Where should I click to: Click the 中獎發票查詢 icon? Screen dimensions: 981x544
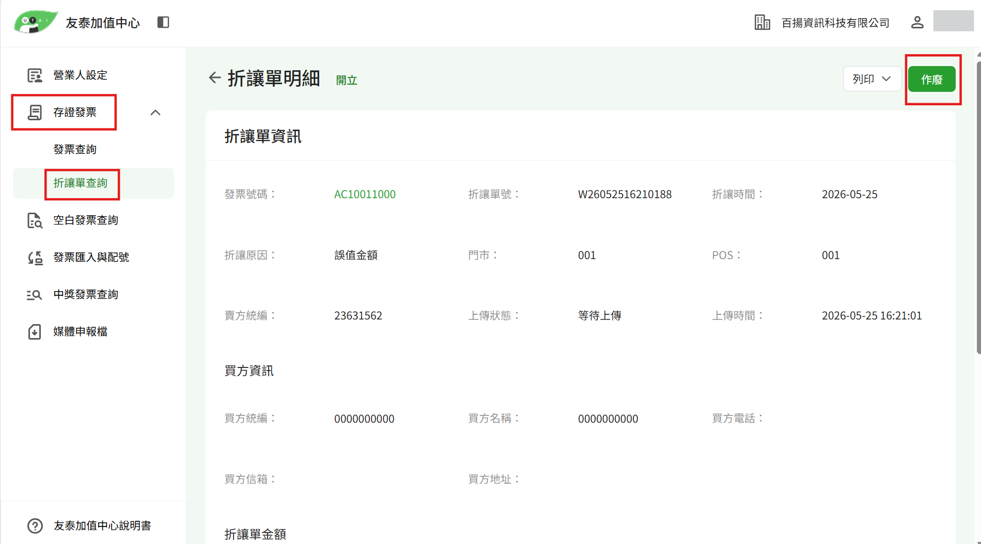(x=34, y=295)
